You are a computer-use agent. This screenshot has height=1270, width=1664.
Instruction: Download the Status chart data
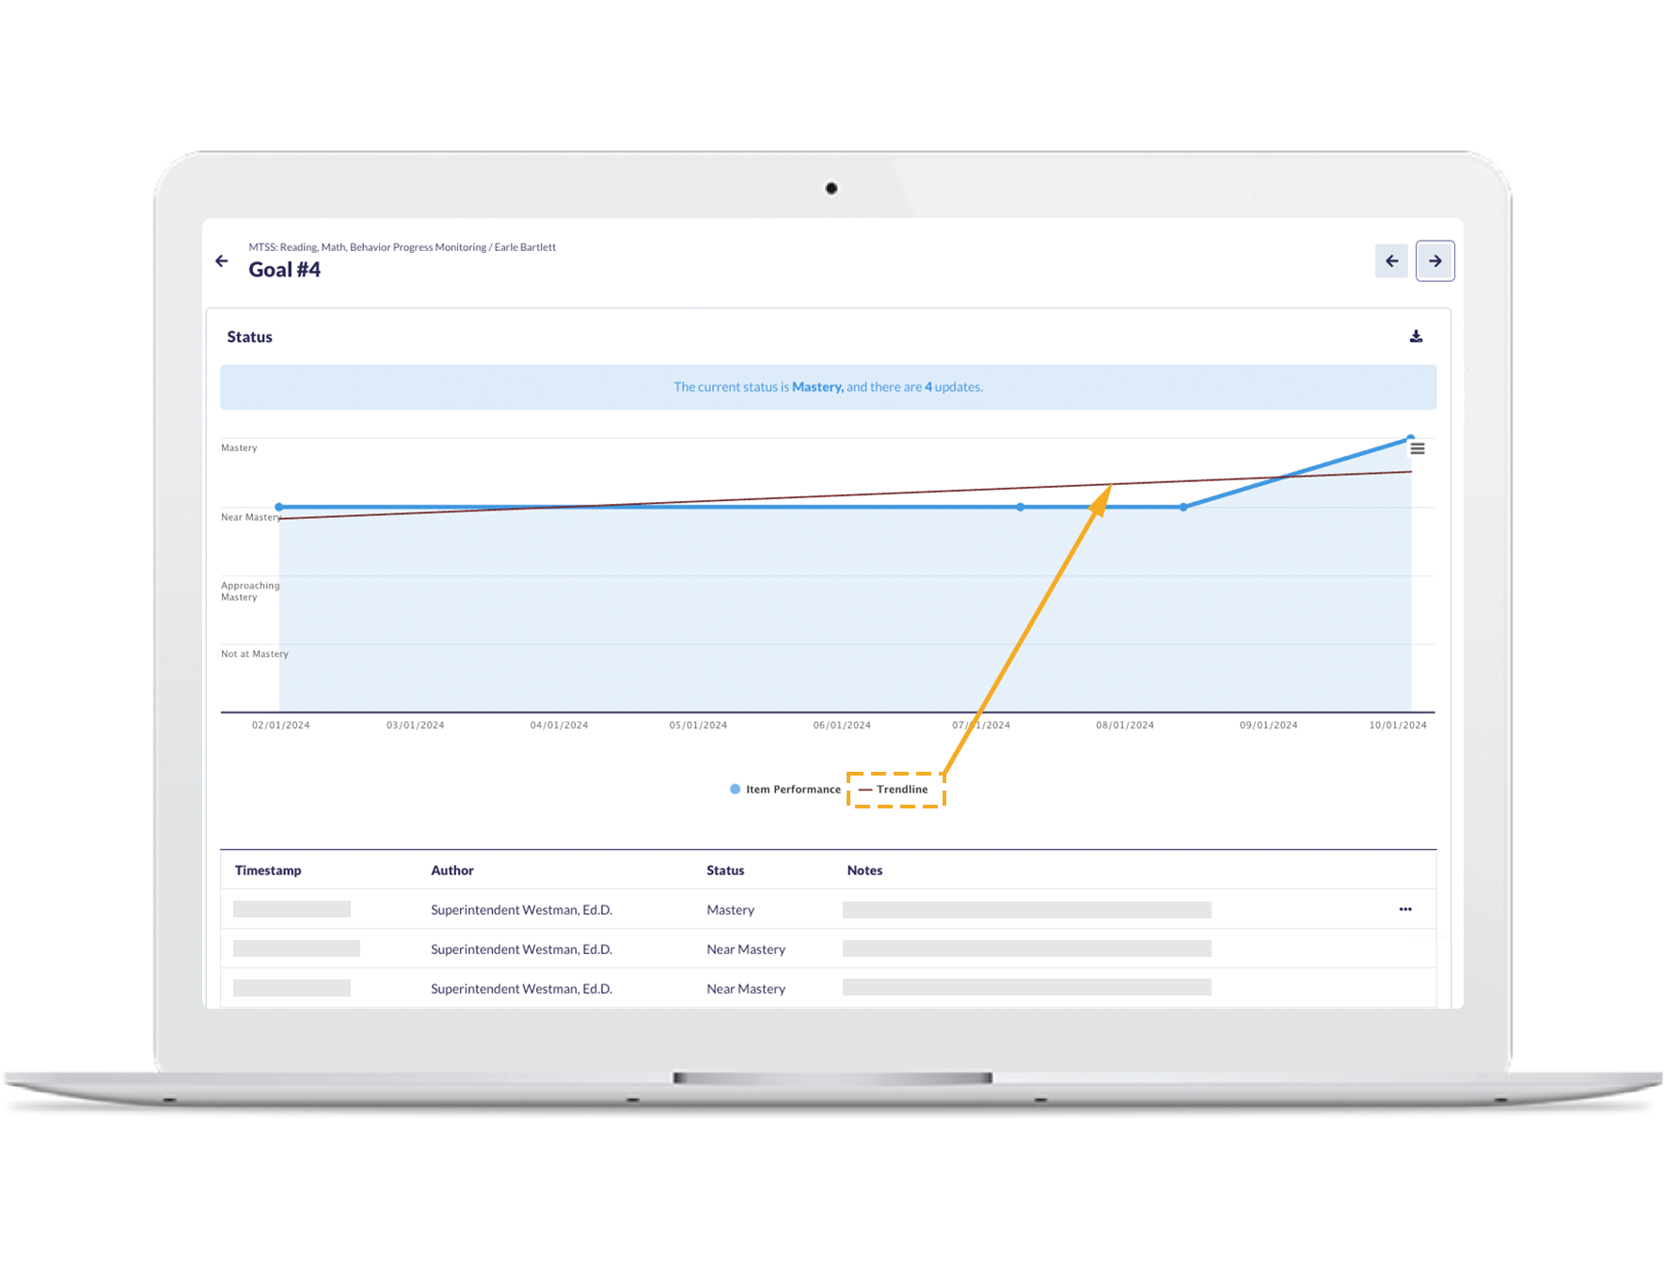1416,337
